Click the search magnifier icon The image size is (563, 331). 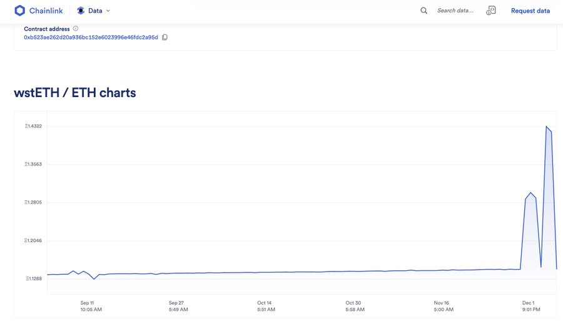[x=424, y=11]
